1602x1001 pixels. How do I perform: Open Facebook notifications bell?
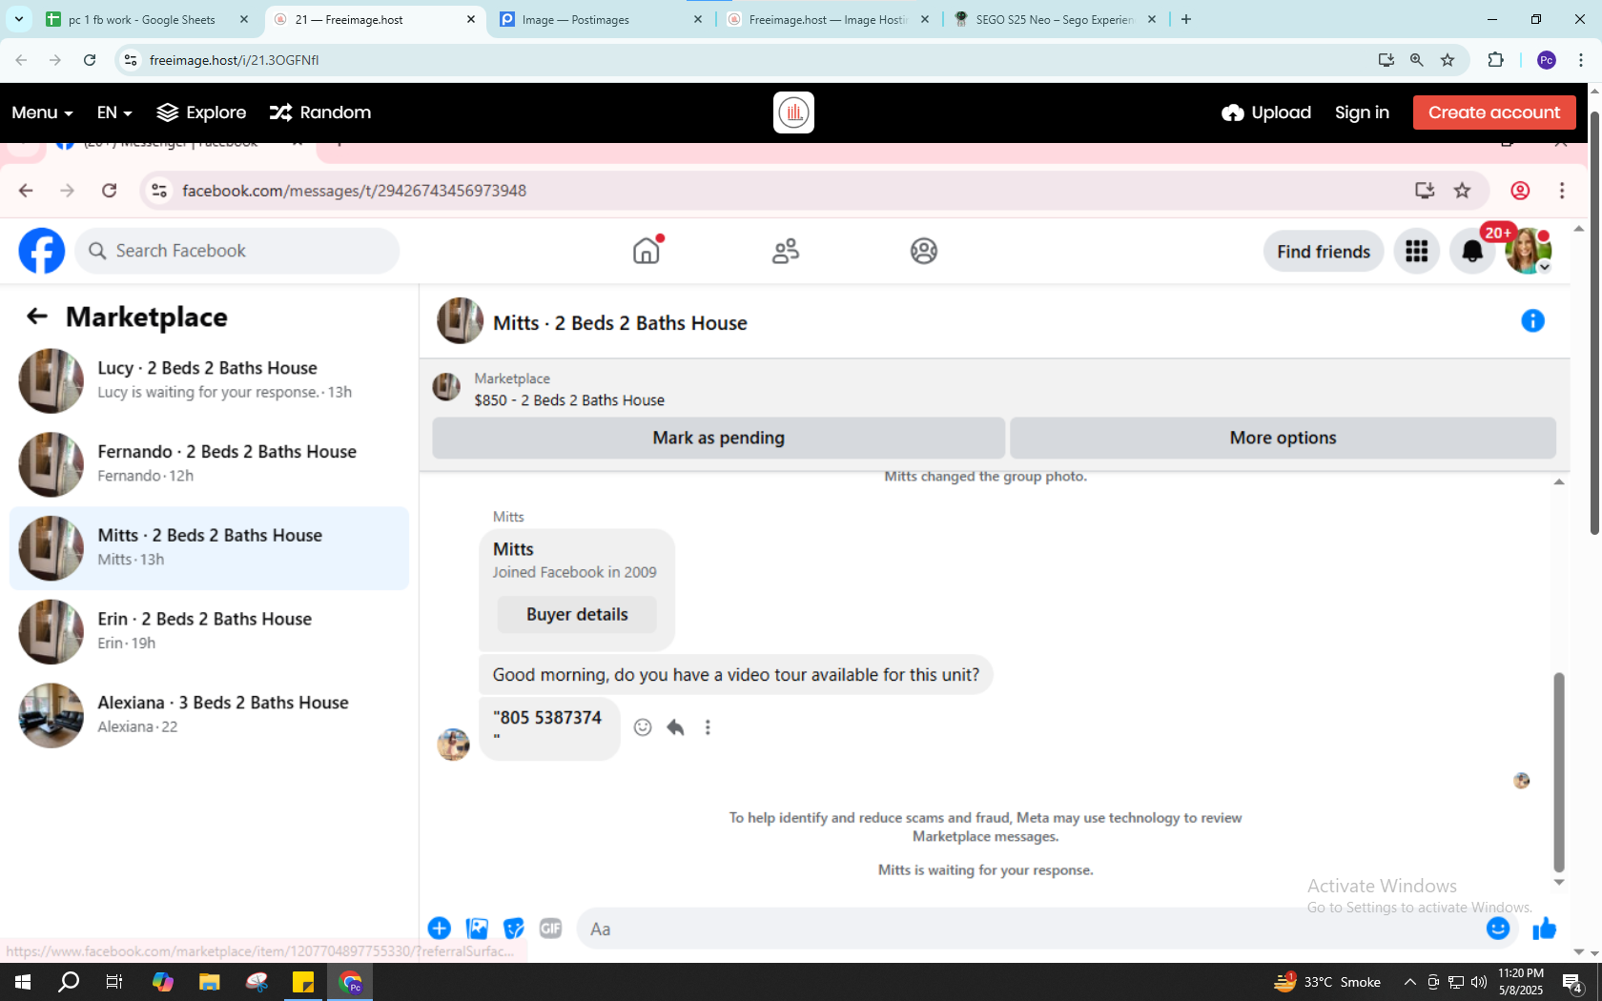[1472, 251]
